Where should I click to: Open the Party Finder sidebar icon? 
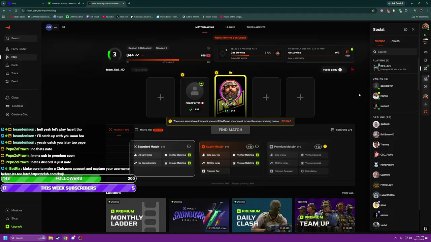[x=7, y=49]
